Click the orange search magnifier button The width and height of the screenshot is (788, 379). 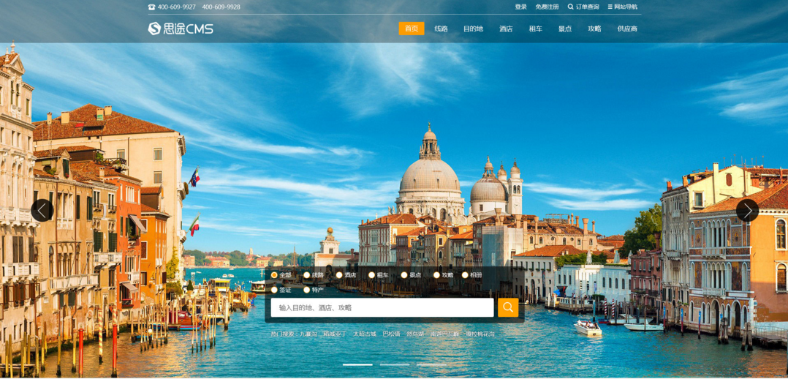point(508,307)
